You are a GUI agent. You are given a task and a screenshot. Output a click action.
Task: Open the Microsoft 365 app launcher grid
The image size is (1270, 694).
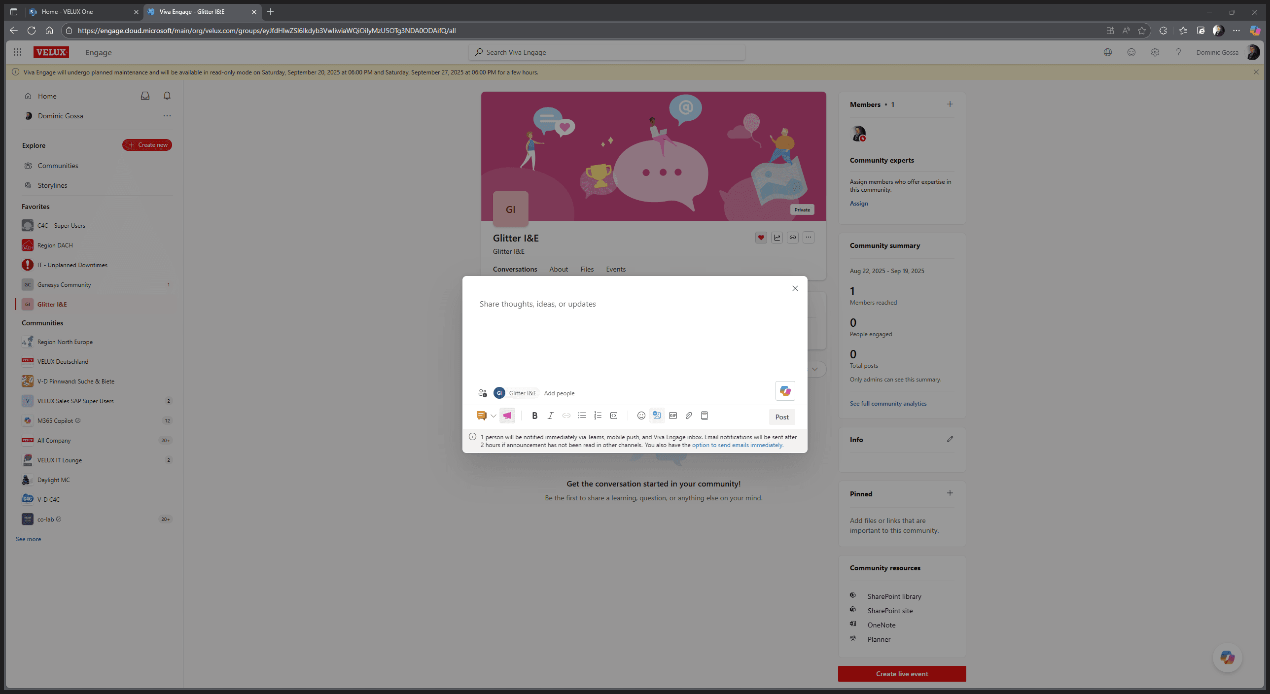[17, 52]
